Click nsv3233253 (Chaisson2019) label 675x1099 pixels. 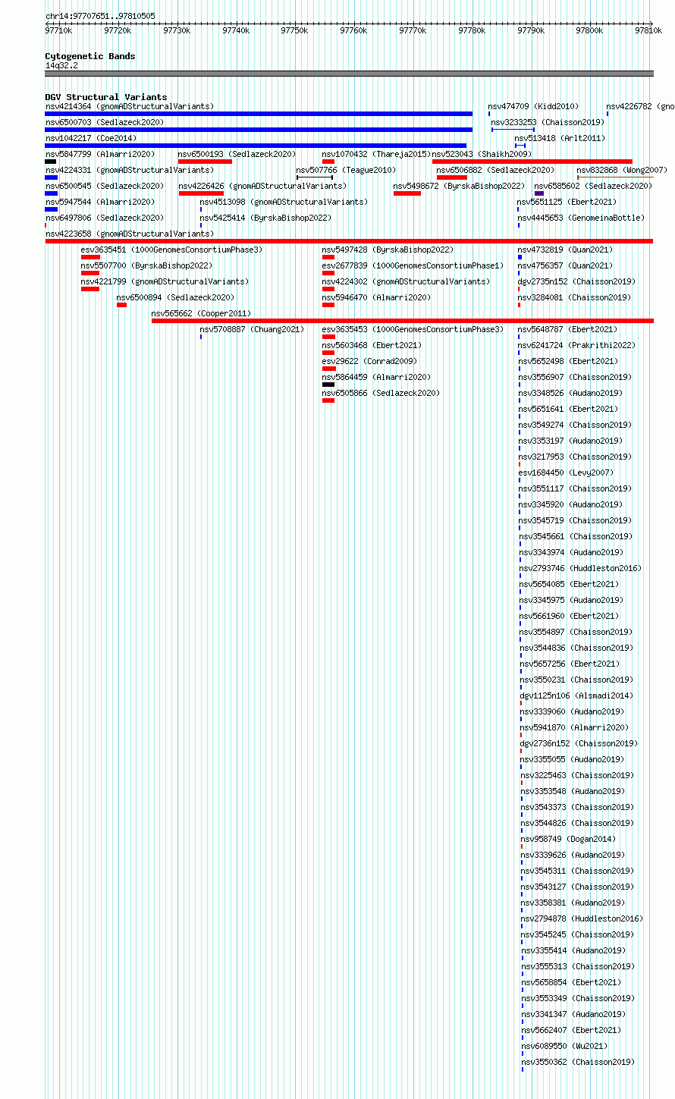pyautogui.click(x=548, y=123)
